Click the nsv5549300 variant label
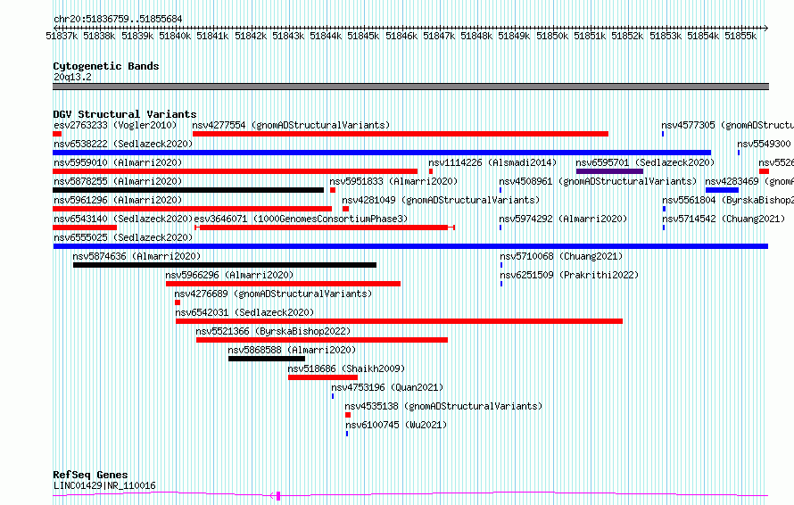 tap(765, 144)
